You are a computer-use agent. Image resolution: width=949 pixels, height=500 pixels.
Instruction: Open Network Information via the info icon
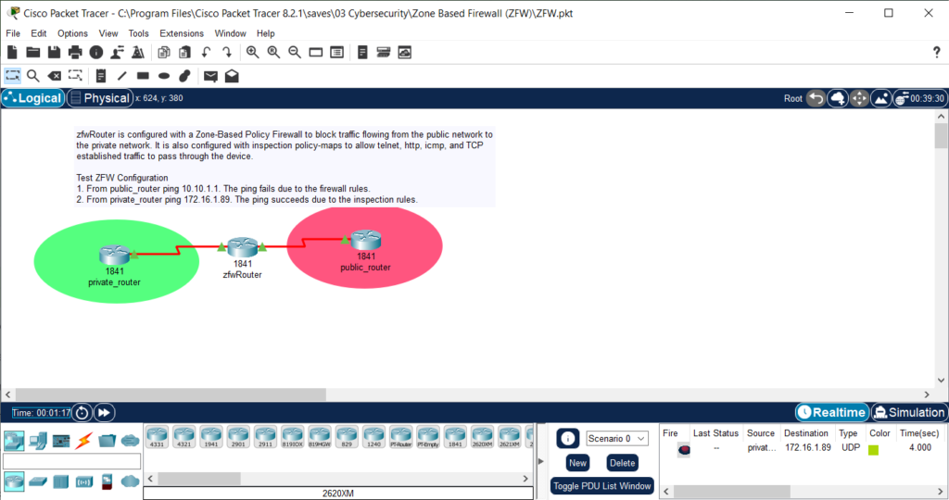pos(96,53)
